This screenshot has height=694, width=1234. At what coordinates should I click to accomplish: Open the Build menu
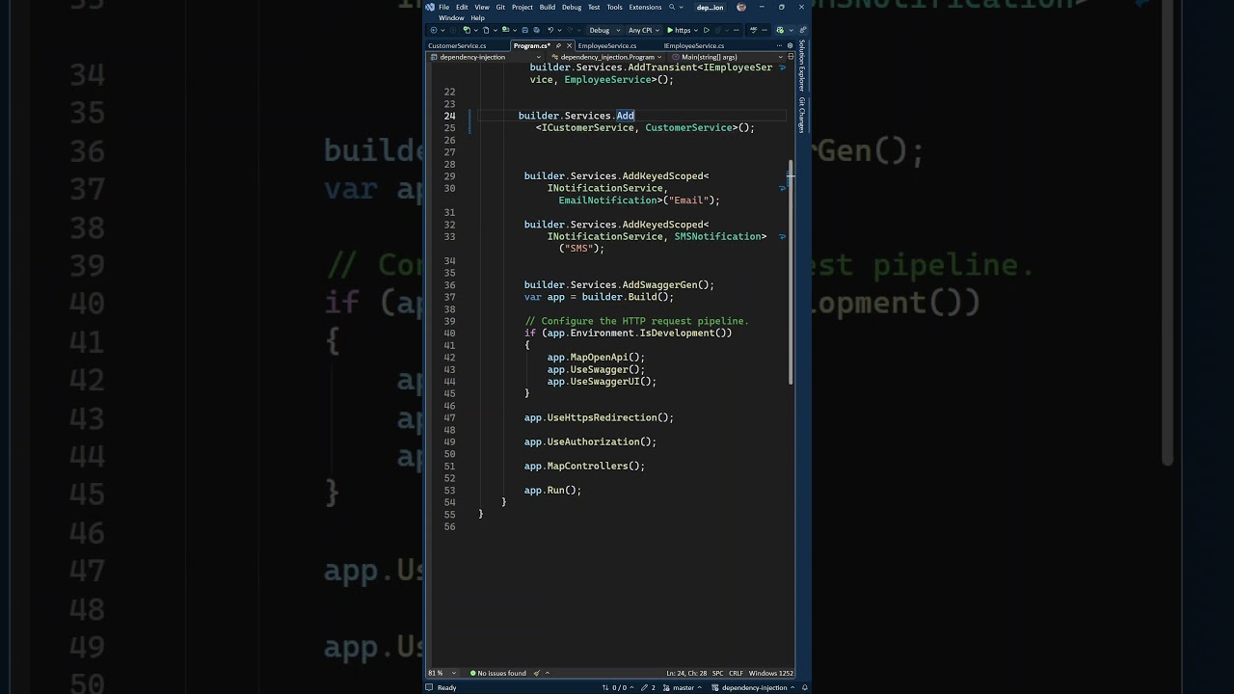point(548,7)
